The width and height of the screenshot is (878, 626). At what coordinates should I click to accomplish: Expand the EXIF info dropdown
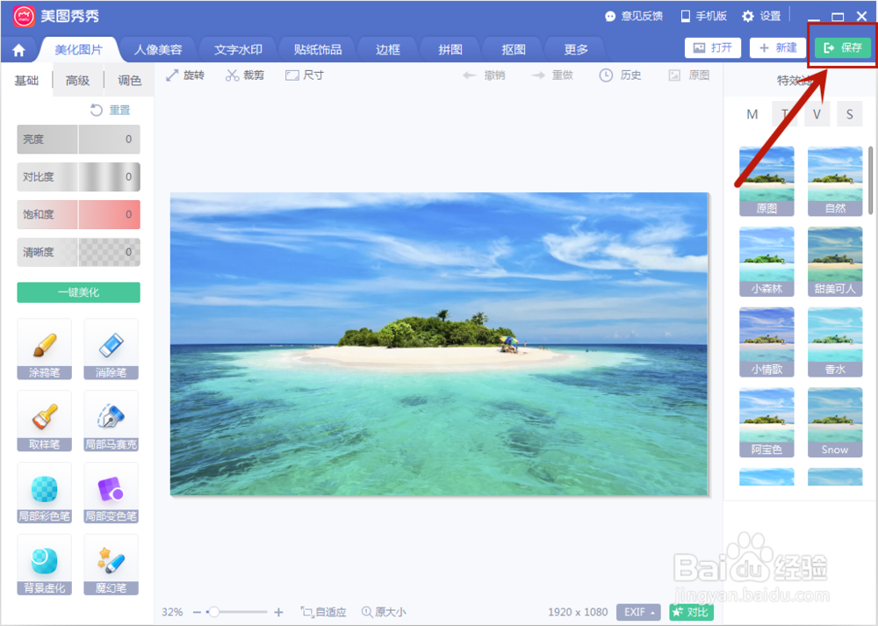(638, 612)
